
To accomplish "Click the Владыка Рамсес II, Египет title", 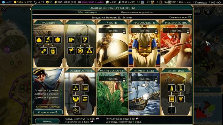I will point(112,18).
